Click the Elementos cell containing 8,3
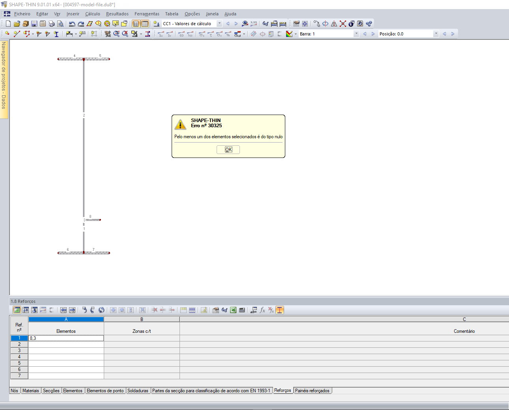The image size is (509, 410). click(66, 338)
